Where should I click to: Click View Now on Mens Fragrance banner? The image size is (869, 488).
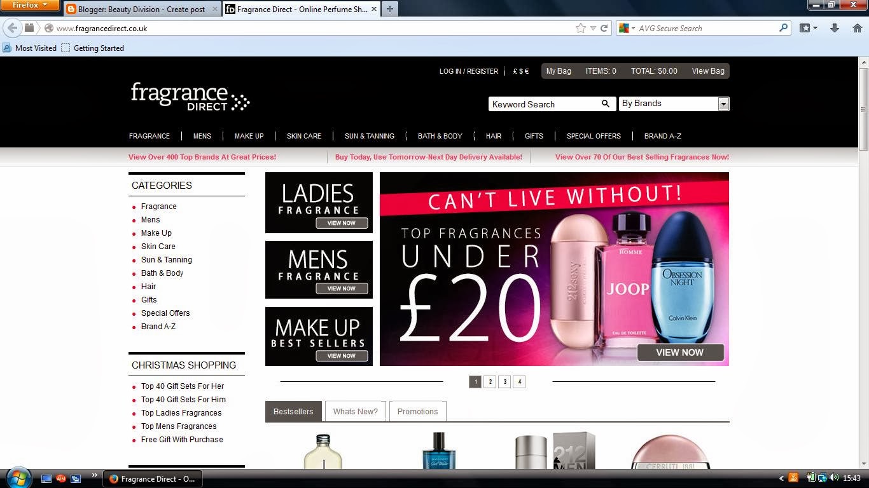click(x=342, y=288)
